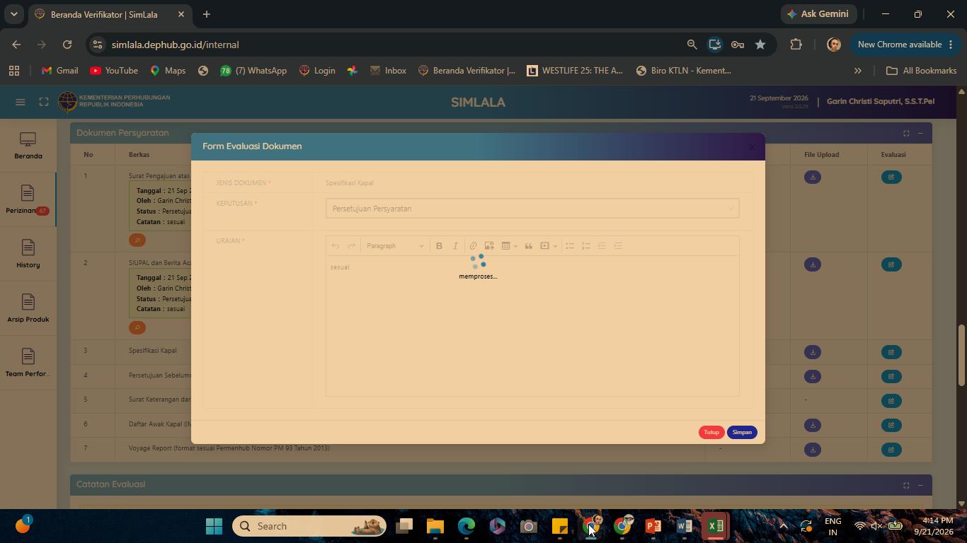This screenshot has height=543, width=967.
Task: Click the block quote icon
Action: pyautogui.click(x=528, y=246)
